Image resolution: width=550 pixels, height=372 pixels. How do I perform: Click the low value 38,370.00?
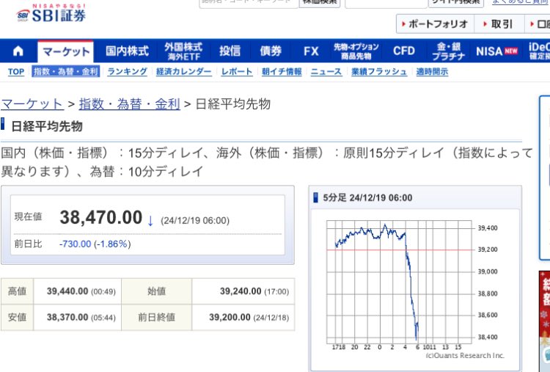pos(67,317)
